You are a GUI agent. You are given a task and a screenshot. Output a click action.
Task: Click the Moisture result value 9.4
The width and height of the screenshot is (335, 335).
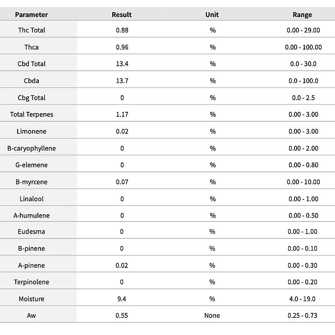pos(122,299)
